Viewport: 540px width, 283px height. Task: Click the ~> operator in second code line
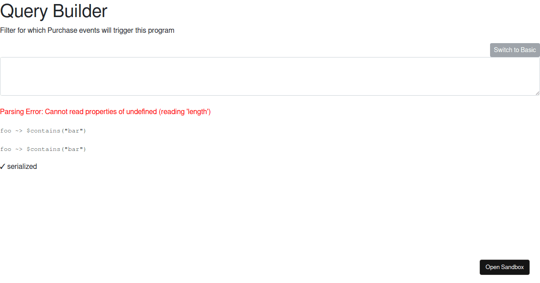pyautogui.click(x=19, y=149)
